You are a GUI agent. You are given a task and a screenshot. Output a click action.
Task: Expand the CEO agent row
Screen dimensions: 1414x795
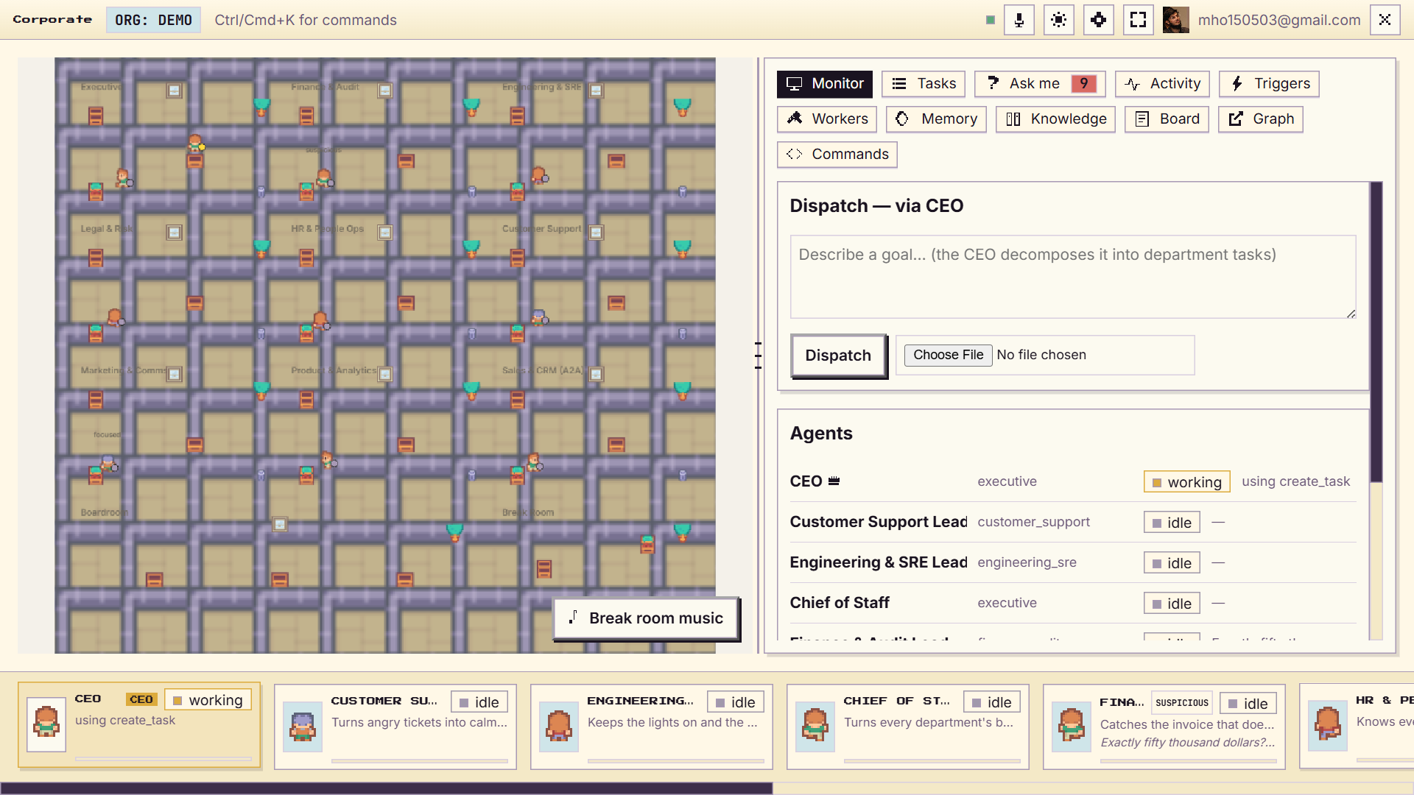(1073, 481)
